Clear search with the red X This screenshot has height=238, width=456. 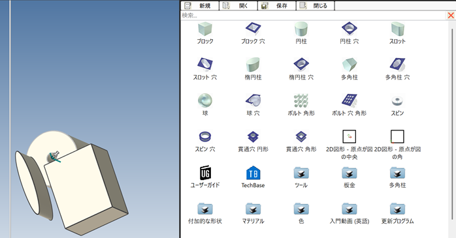pyautogui.click(x=451, y=16)
